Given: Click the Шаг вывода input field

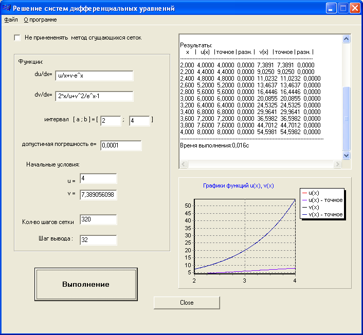Looking at the screenshot, I should [x=98, y=240].
